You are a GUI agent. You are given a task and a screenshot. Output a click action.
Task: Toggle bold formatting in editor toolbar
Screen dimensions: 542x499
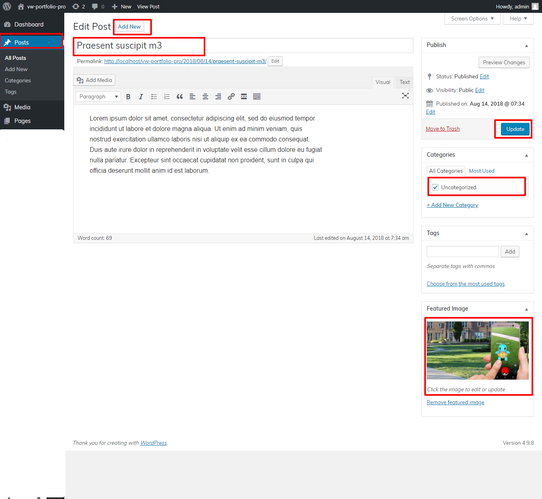click(x=128, y=97)
